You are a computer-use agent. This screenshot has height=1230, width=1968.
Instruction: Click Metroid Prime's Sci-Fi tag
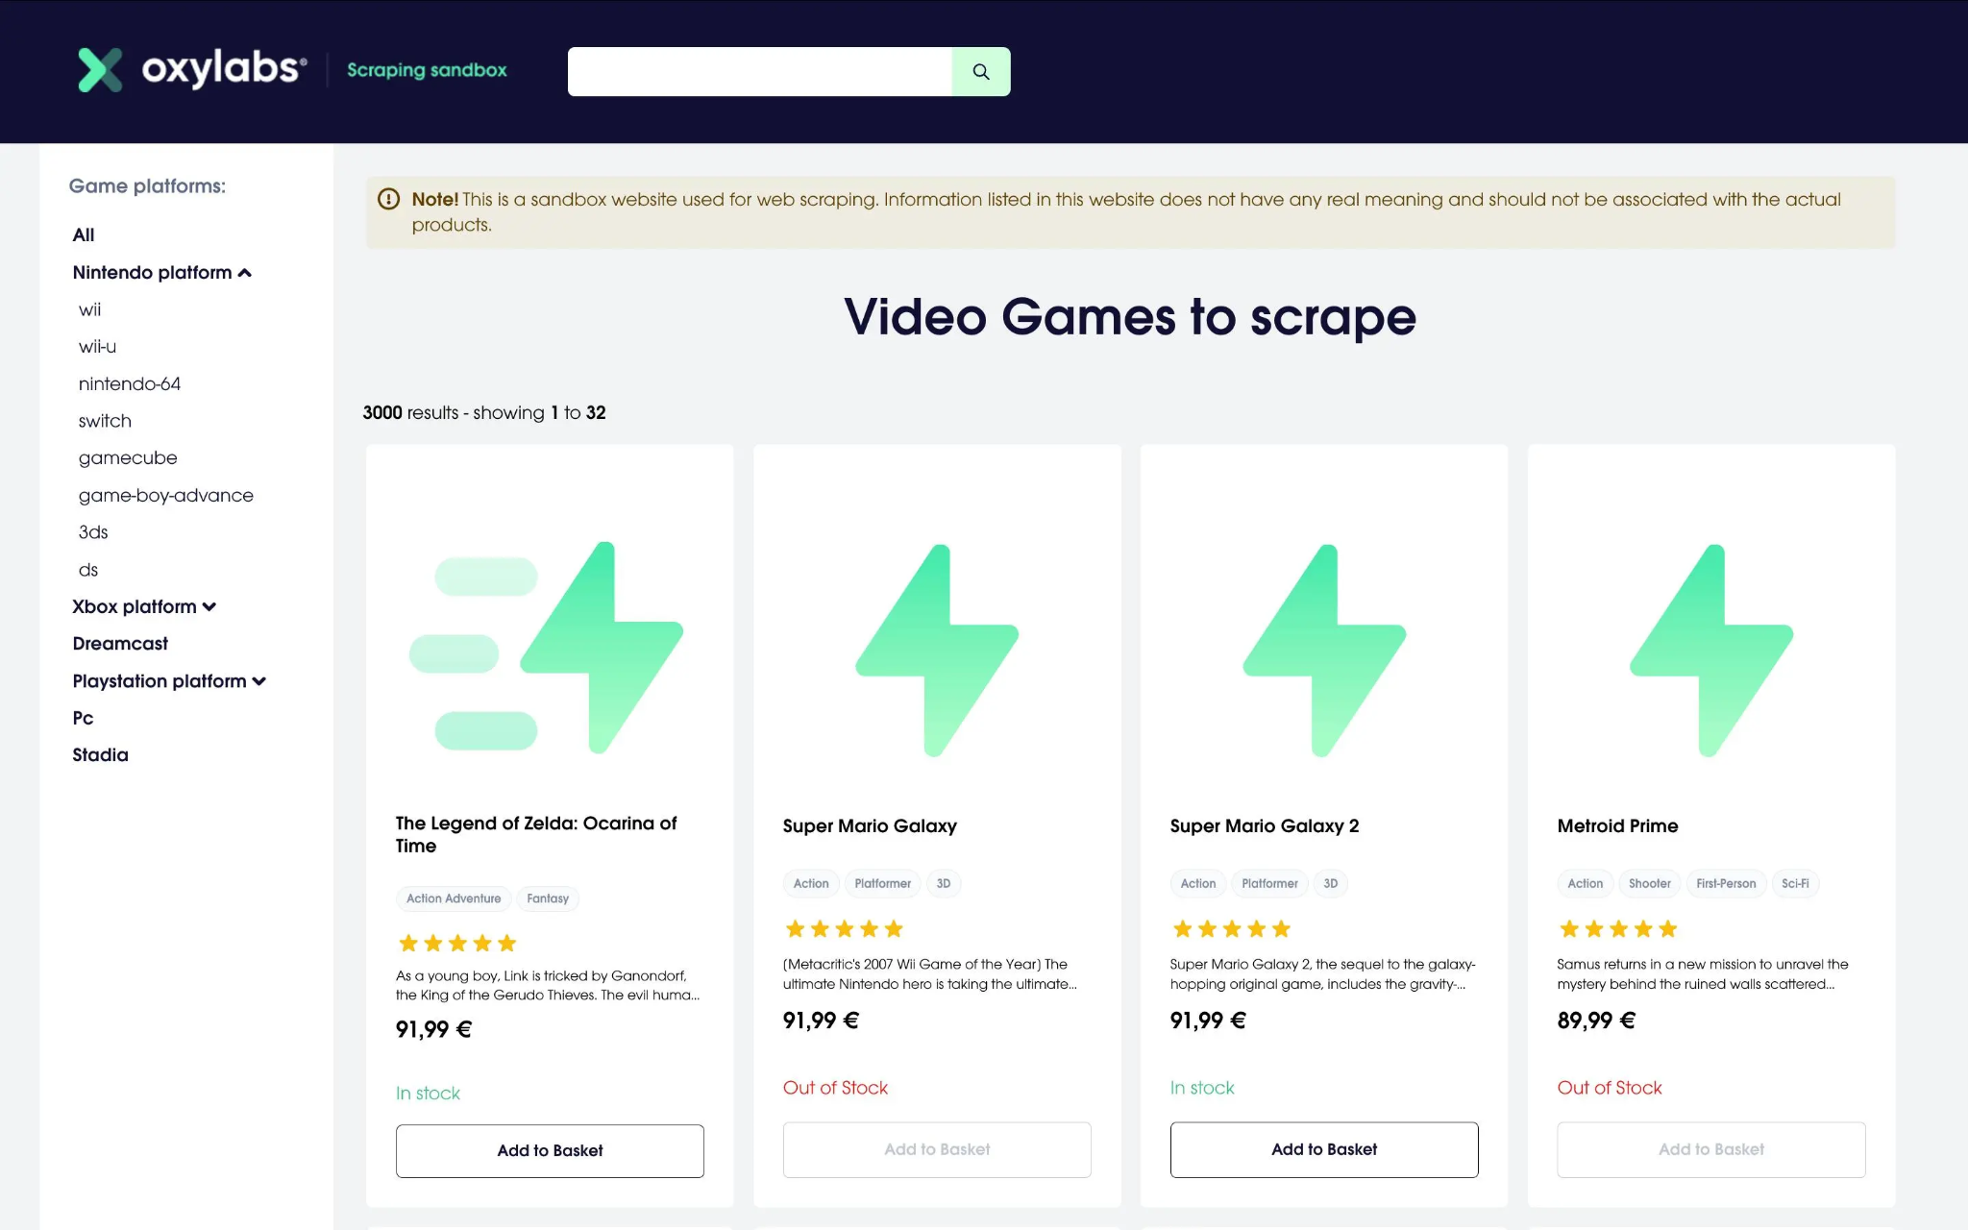pos(1795,883)
